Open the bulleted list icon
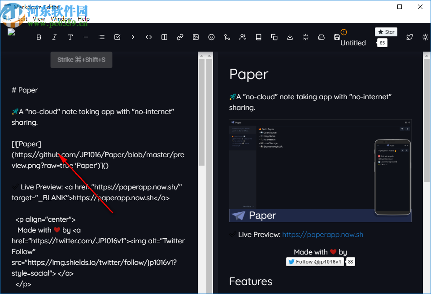This screenshot has width=431, height=294. (101, 37)
